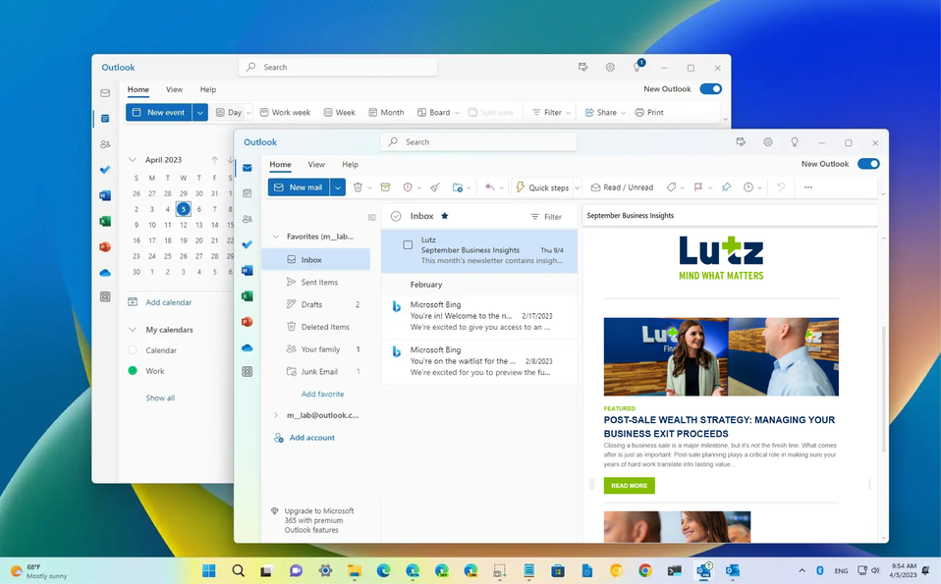The image size is (941, 584).
Task: Click the select all circle next to Inbox
Action: click(396, 217)
